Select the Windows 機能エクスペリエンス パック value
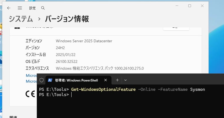Screen dimensions: 224x118 point(100,68)
